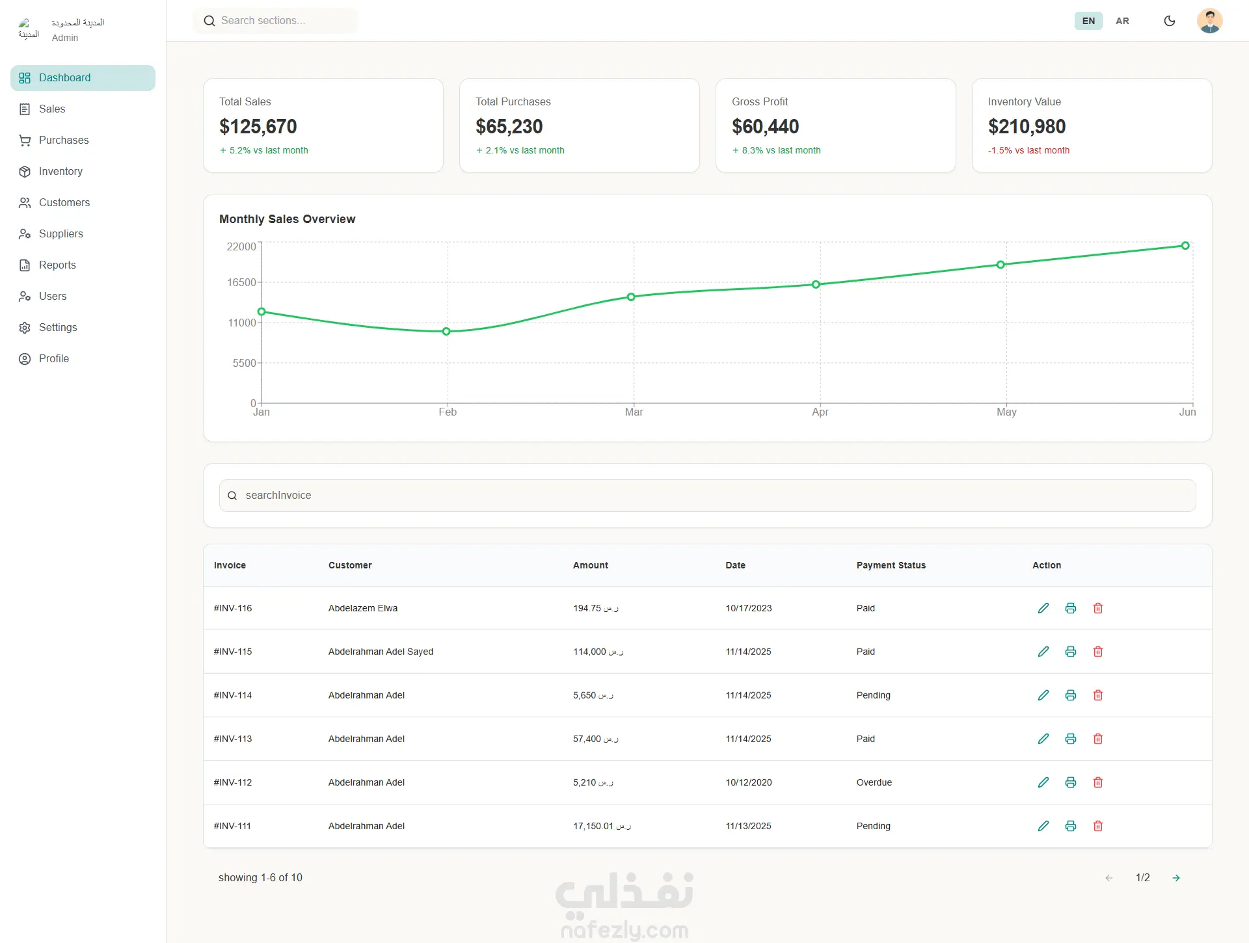The height and width of the screenshot is (943, 1249).
Task: Open the Suppliers page in the sidebar
Action: pyautogui.click(x=60, y=233)
